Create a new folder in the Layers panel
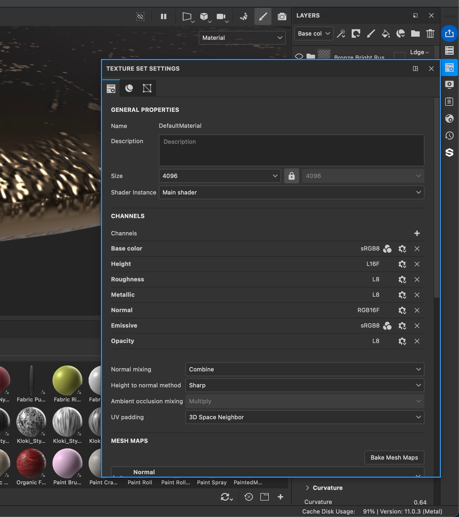The width and height of the screenshot is (459, 517). (x=415, y=33)
